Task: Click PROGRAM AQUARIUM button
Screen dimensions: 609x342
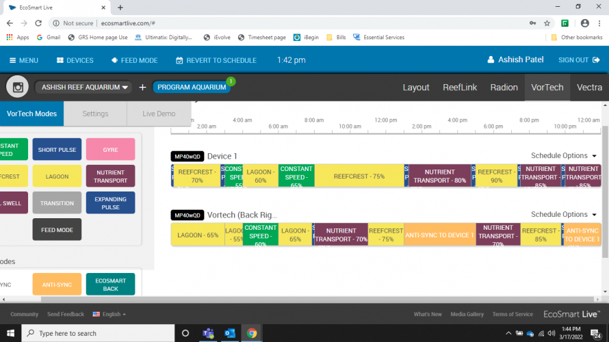Action: click(192, 88)
